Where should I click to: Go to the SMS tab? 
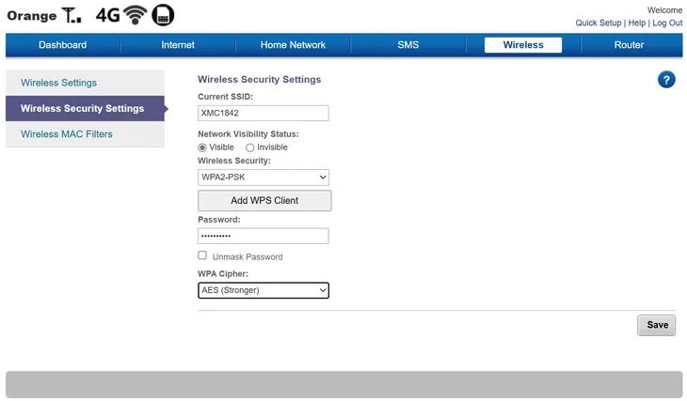pos(407,45)
